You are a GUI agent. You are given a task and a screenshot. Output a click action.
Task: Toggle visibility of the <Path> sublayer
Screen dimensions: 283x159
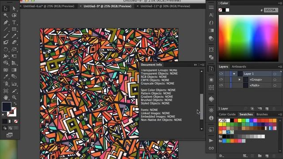pyautogui.click(x=221, y=85)
